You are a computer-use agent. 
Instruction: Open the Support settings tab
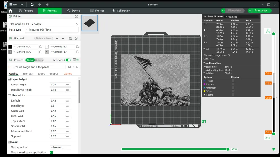(x=54, y=73)
